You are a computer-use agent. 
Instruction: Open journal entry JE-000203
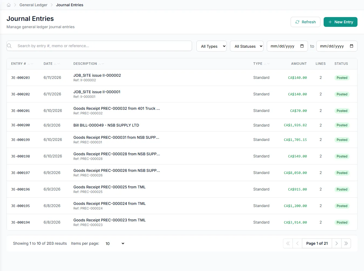coord(20,78)
